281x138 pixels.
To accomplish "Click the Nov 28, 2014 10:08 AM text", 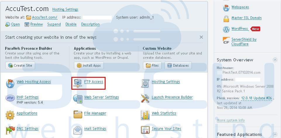I will coord(235,108).
